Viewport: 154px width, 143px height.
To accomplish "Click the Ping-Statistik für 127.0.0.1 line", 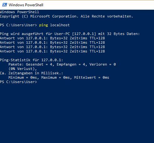I will pyautogui.click(x=31, y=60).
